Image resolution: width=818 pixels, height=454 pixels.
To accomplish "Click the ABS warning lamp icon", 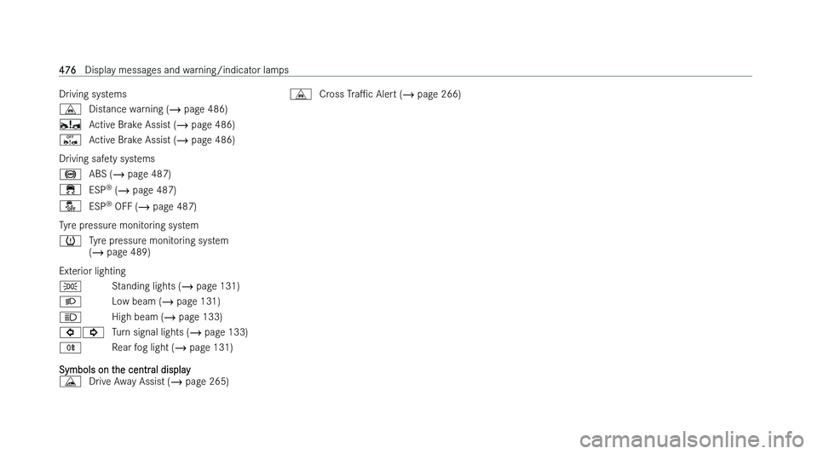I will click(x=70, y=174).
